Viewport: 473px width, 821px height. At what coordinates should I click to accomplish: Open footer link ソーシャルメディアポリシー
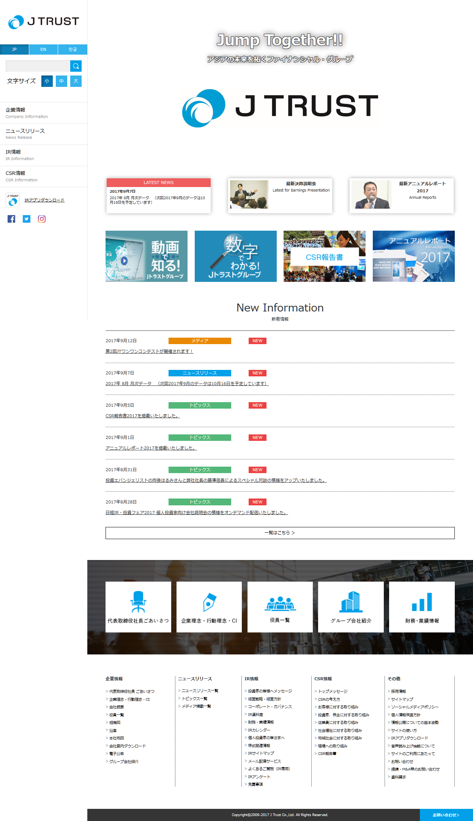415,707
